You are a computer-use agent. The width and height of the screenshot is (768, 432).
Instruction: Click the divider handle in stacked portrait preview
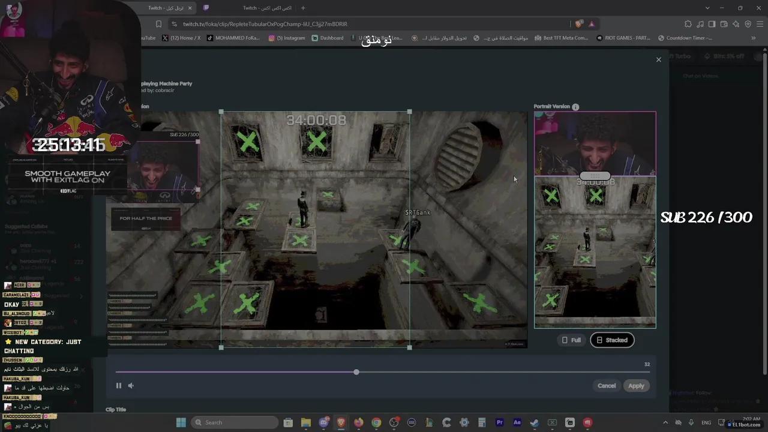tap(595, 176)
